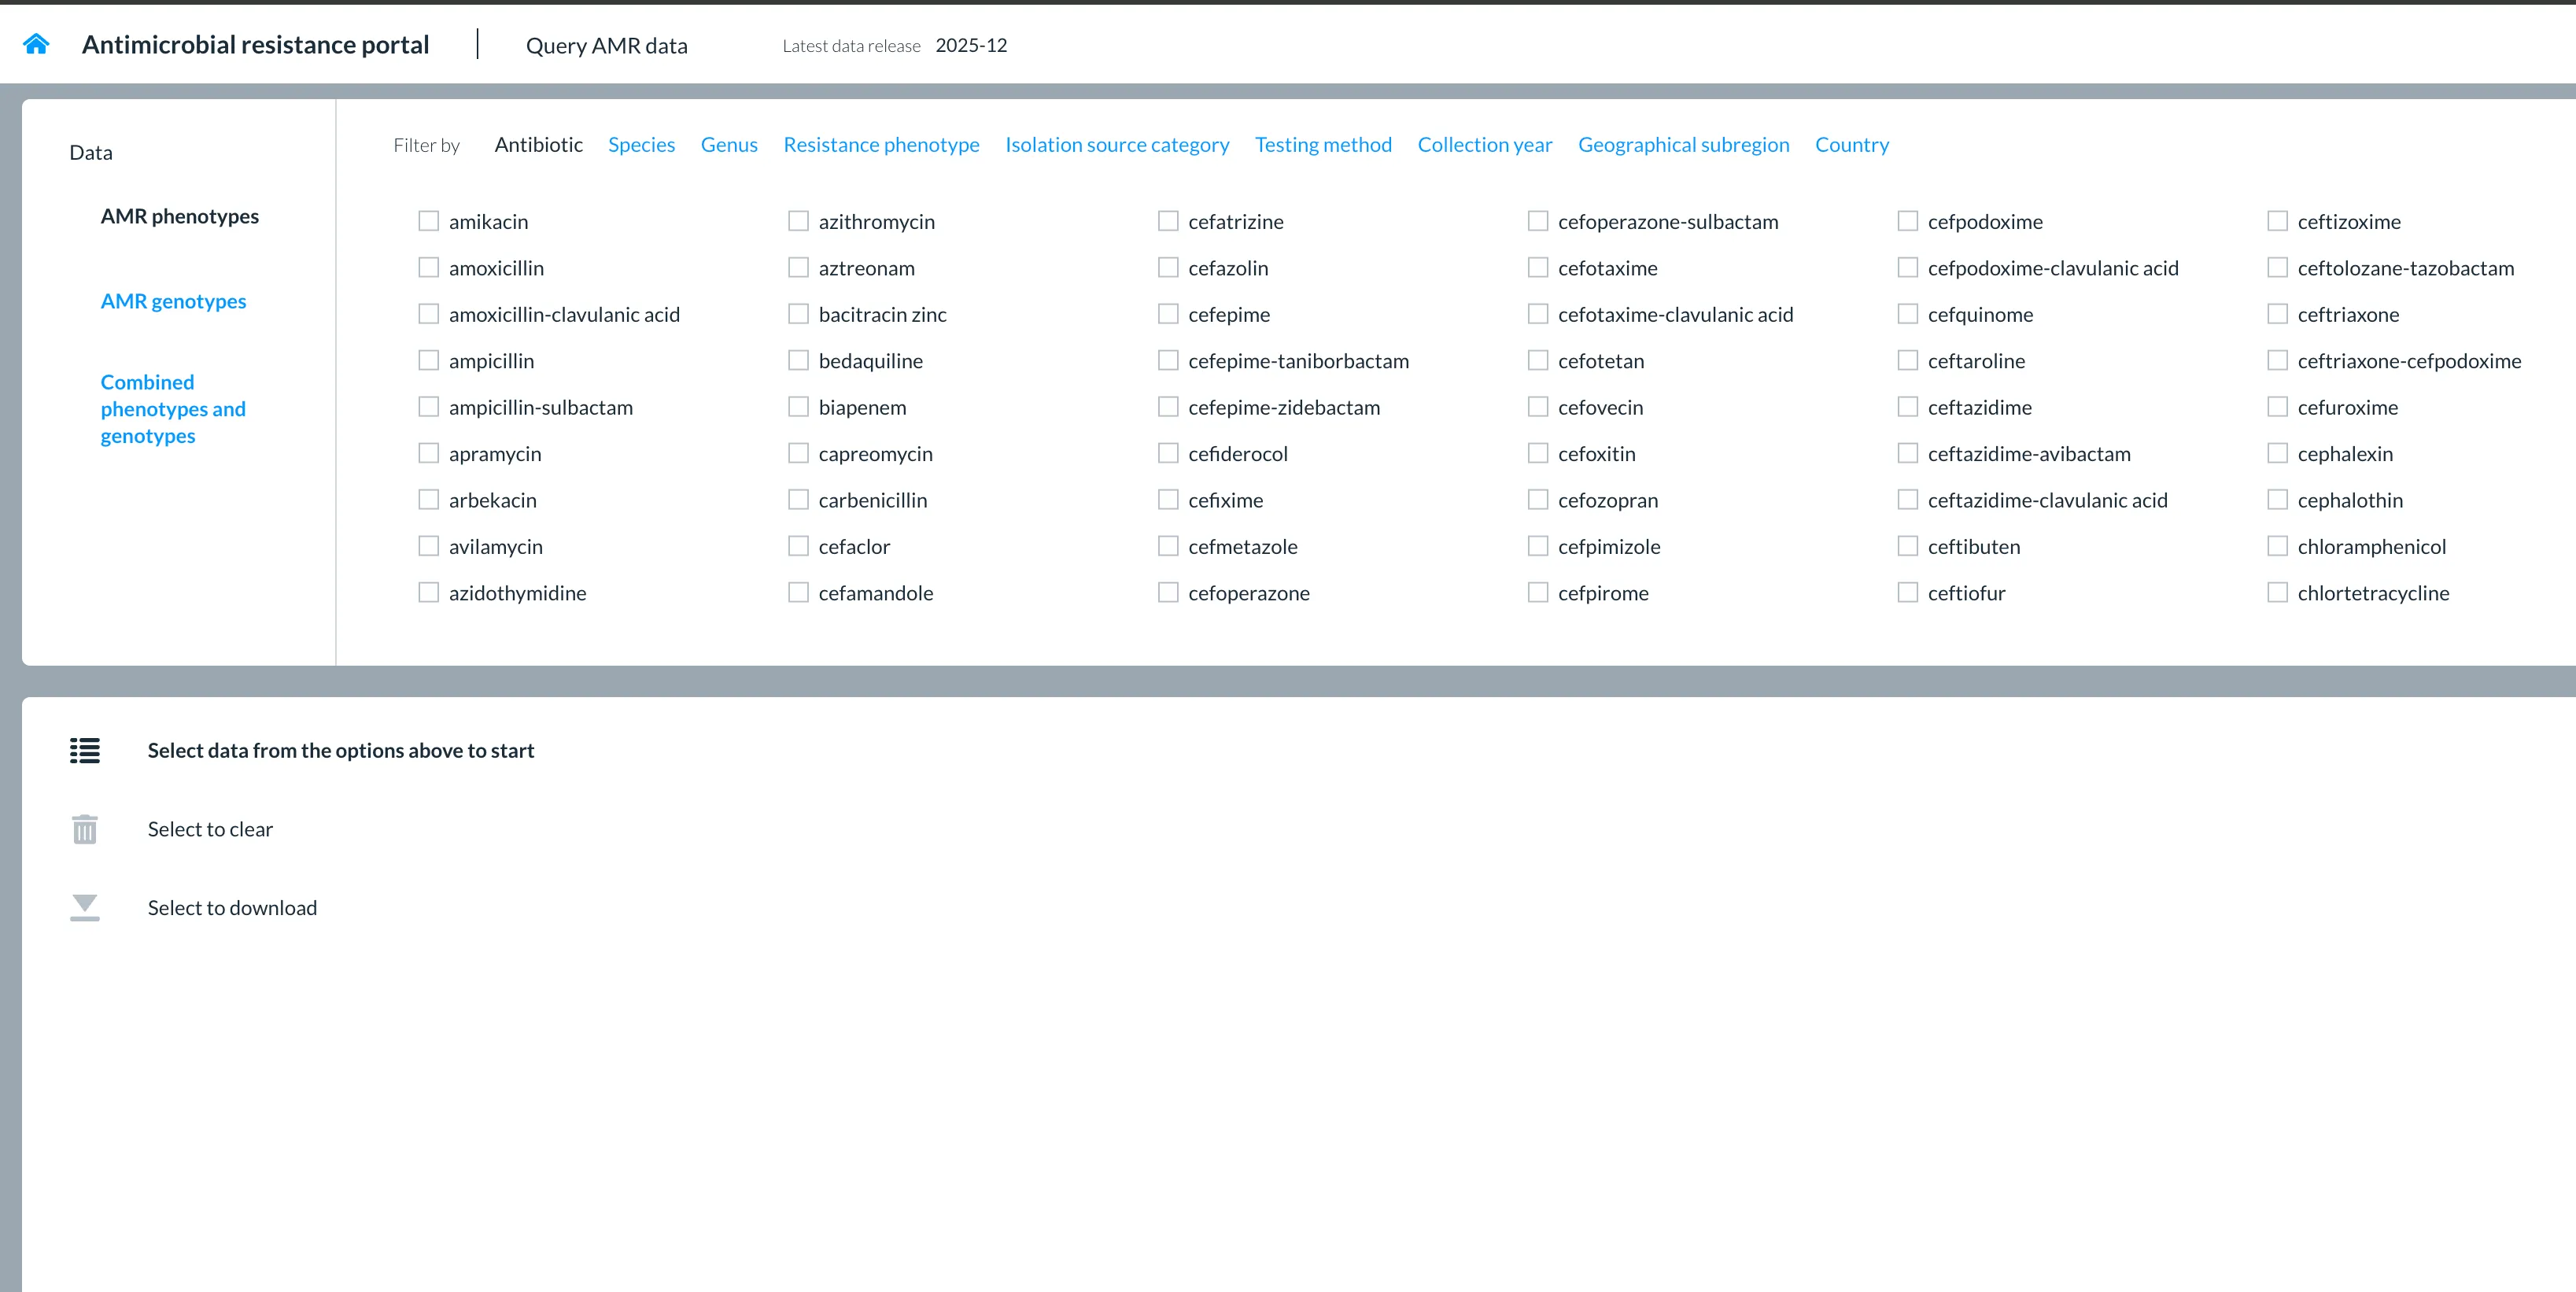Select the Resistance phenotype filter
This screenshot has height=1292, width=2576.
click(881, 145)
